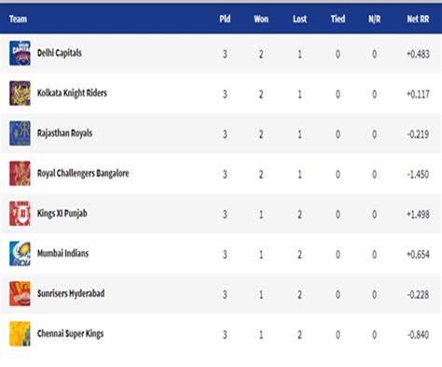This screenshot has height=367, width=442.
Task: Select the Tied column header
Action: click(338, 19)
